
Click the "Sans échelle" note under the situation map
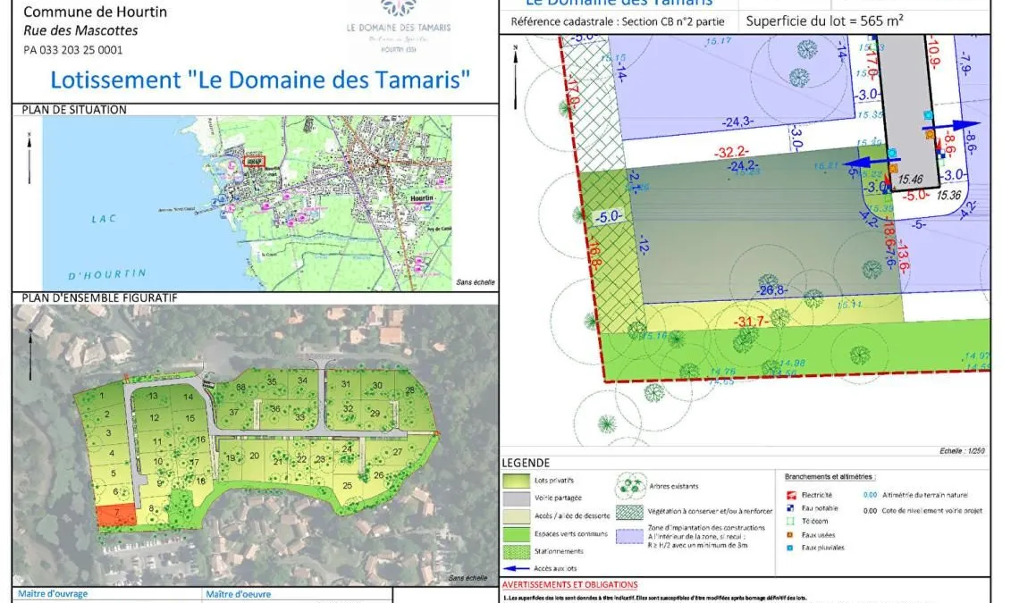coord(476,282)
